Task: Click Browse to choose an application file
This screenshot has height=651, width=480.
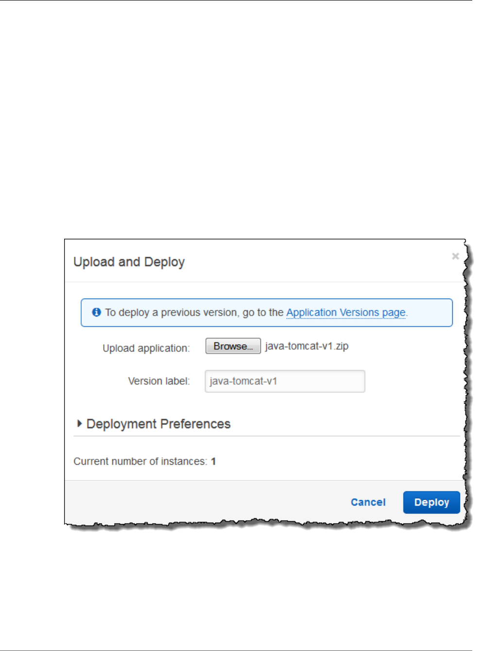Action: [x=233, y=346]
